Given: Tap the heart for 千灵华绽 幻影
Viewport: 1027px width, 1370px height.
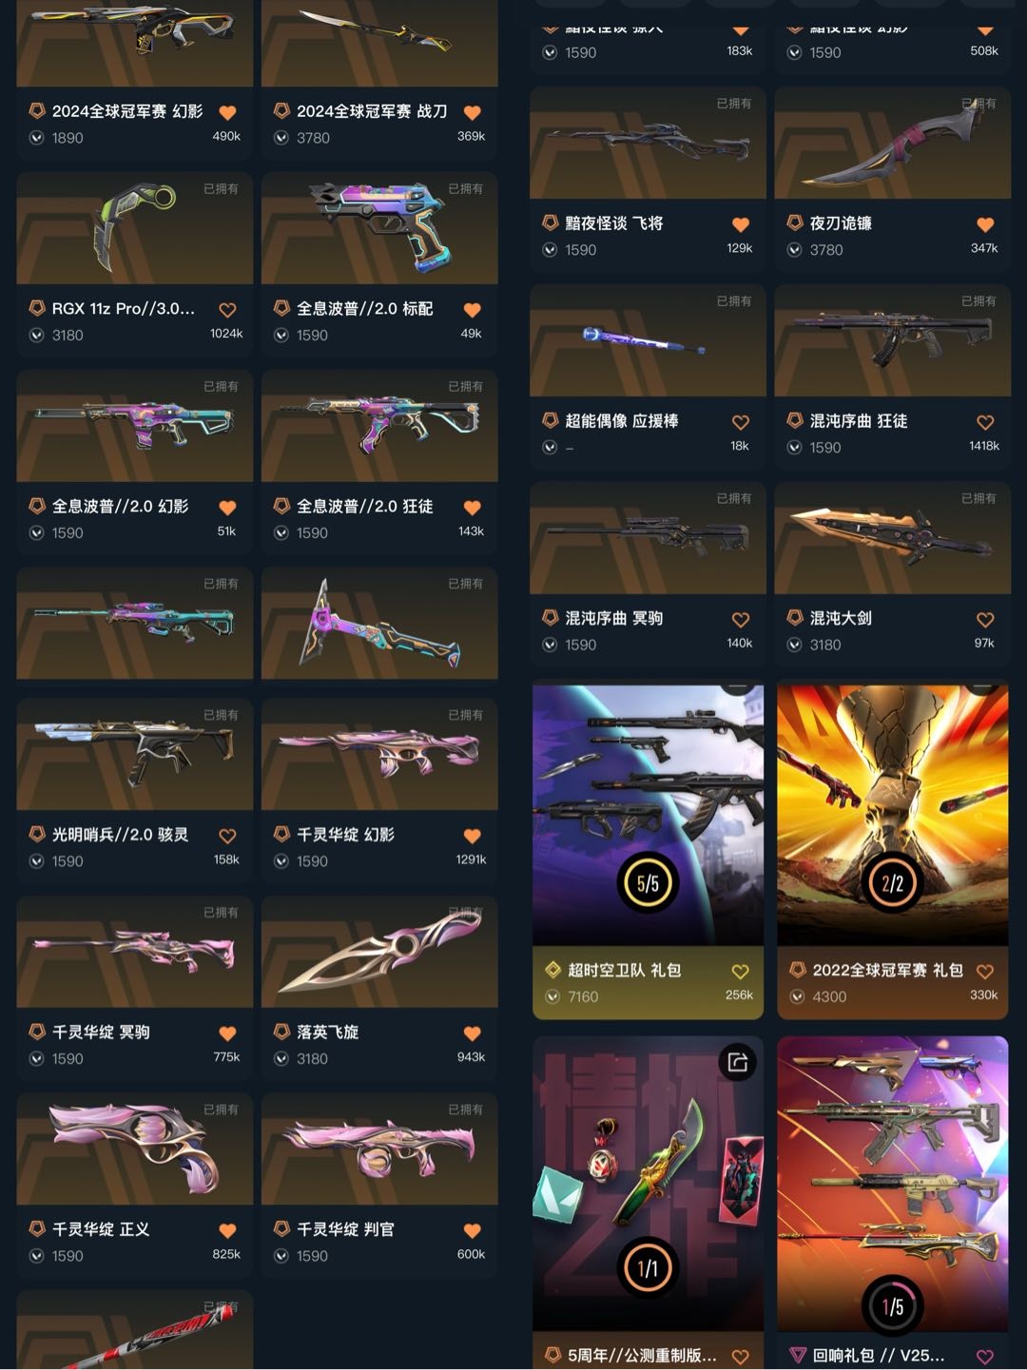Looking at the screenshot, I should 472,836.
